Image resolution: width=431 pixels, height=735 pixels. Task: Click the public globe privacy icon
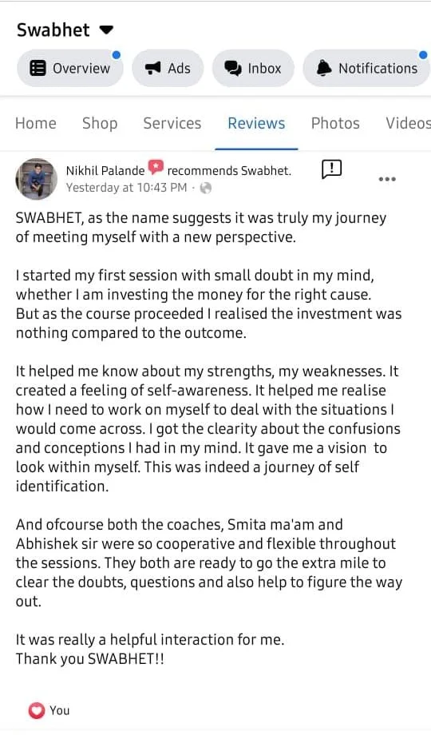206,188
